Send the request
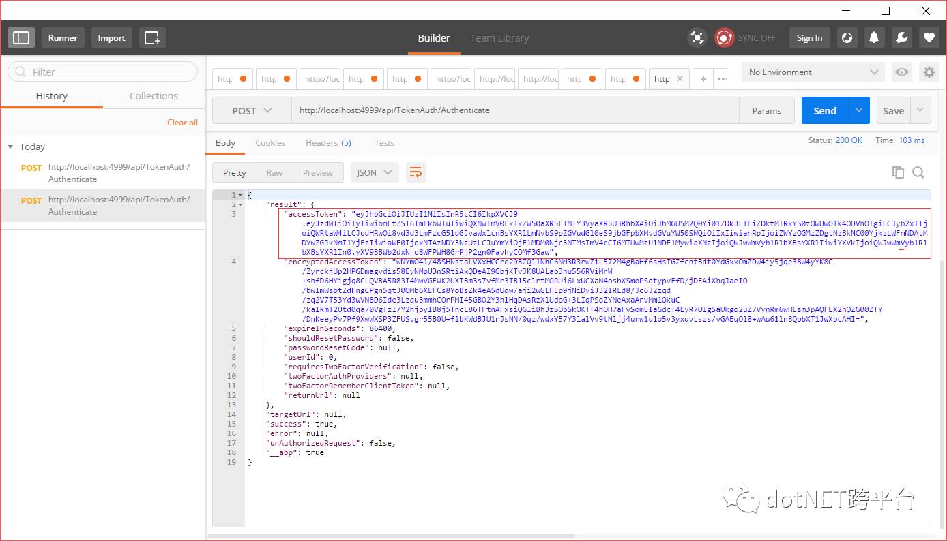The image size is (947, 541). coord(825,110)
